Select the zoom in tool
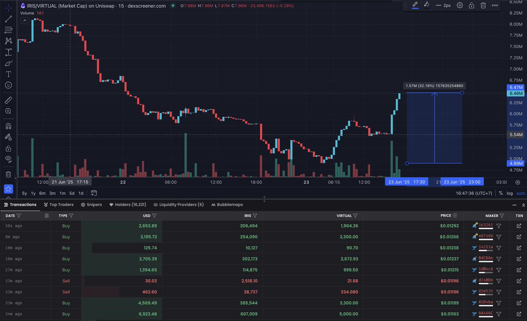The height and width of the screenshot is (321, 527). 8,112
